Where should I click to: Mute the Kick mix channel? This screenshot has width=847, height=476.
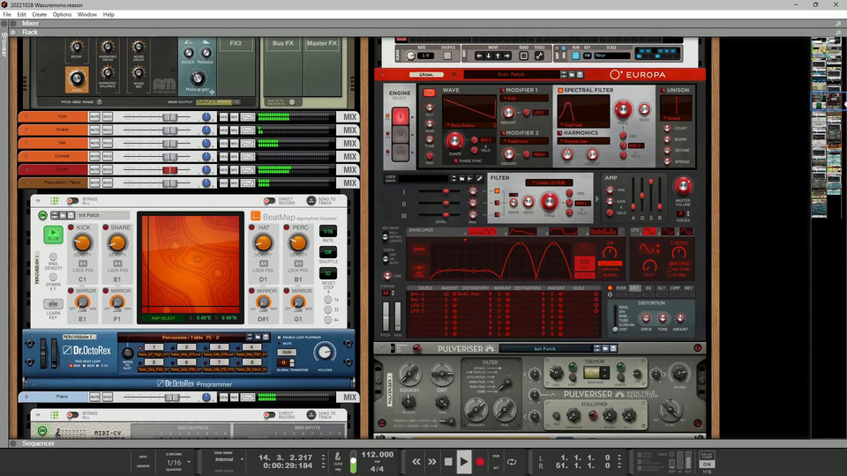[x=94, y=116]
